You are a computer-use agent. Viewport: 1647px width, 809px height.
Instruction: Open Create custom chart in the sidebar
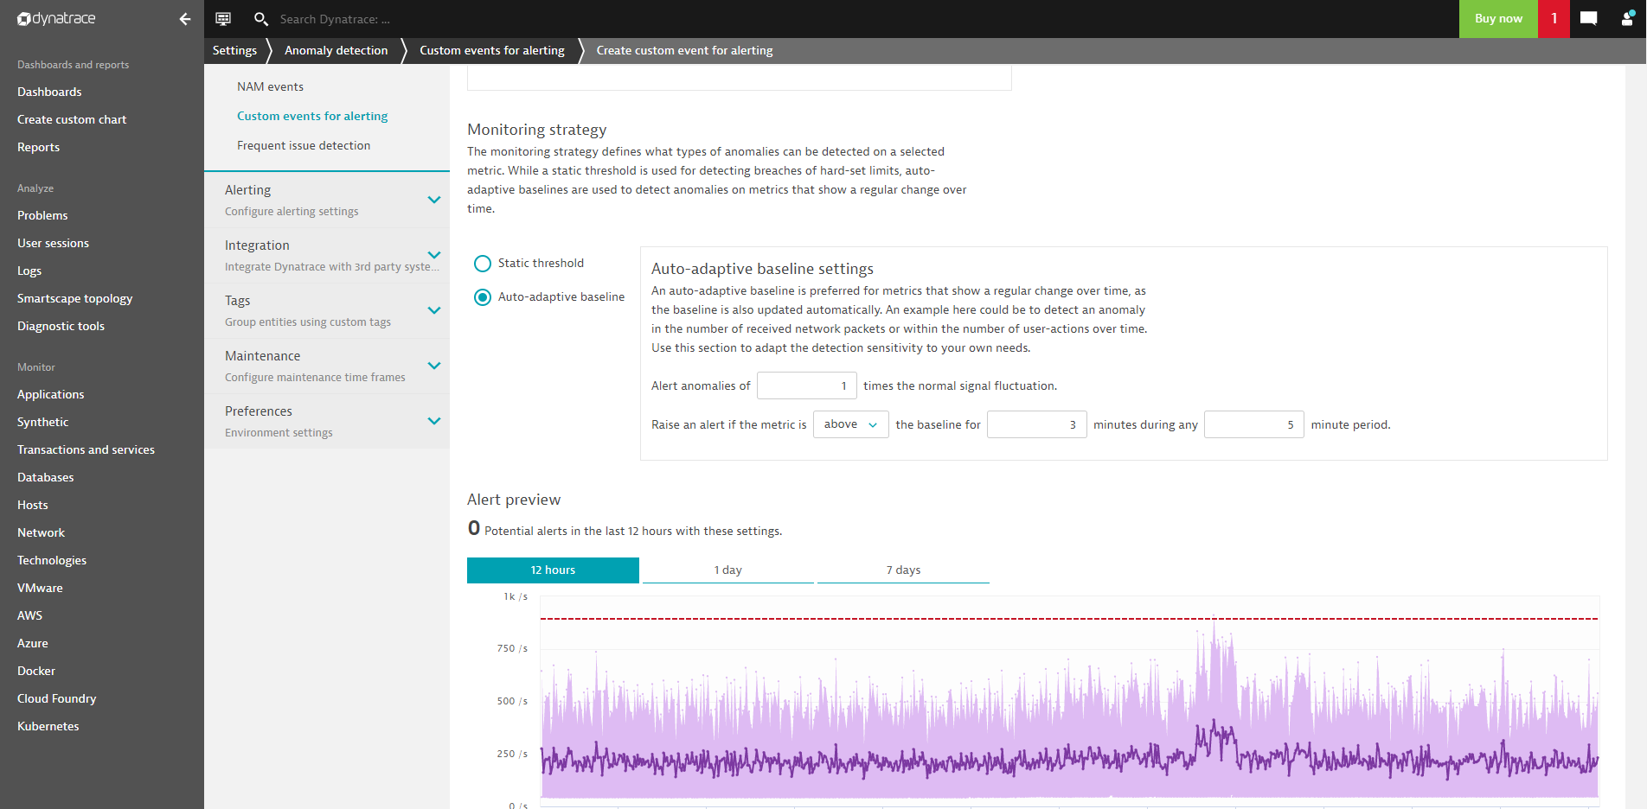[x=72, y=120]
